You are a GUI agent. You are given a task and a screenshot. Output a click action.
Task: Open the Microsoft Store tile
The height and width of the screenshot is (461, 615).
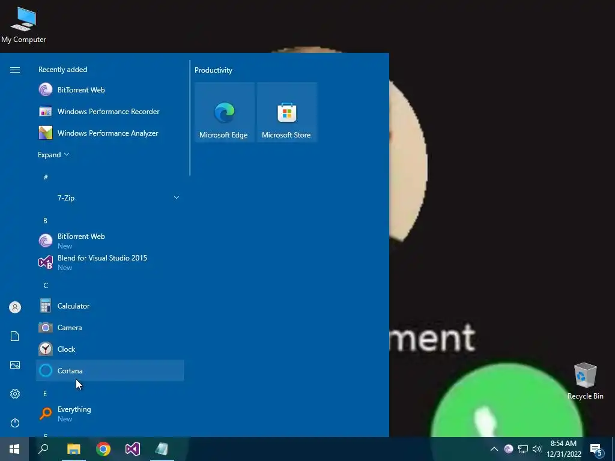pyautogui.click(x=286, y=112)
